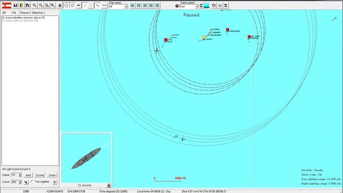This screenshot has width=343, height=193.
Task: Click the fifth green division selector icon
Action: pyautogui.click(x=157, y=5)
